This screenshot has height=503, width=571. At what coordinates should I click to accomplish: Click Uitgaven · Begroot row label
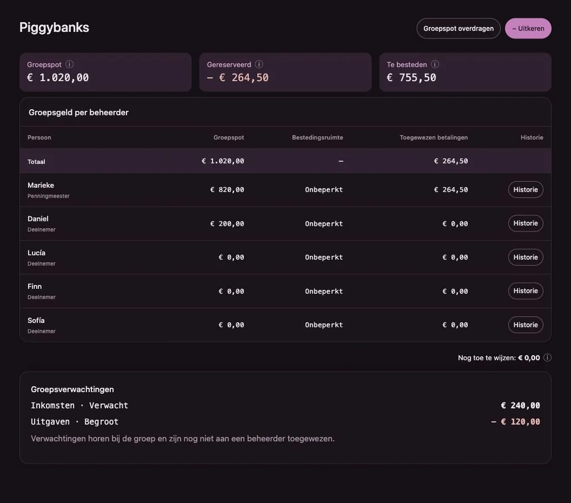click(x=75, y=422)
